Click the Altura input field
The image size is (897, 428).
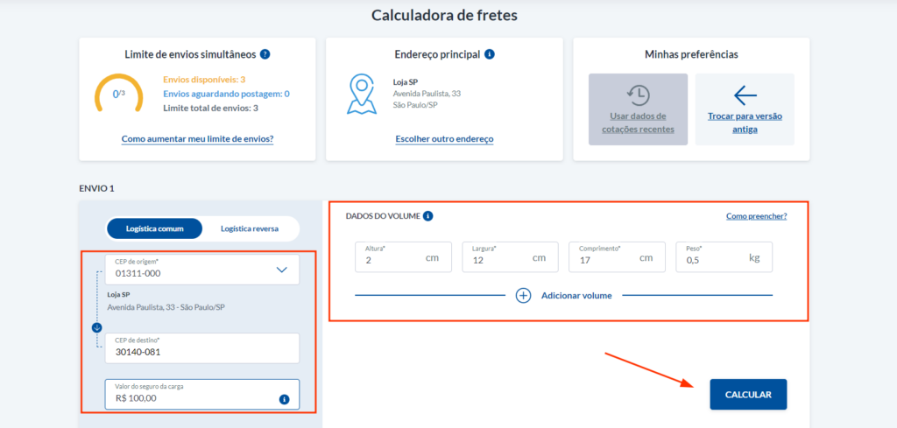pyautogui.click(x=403, y=256)
